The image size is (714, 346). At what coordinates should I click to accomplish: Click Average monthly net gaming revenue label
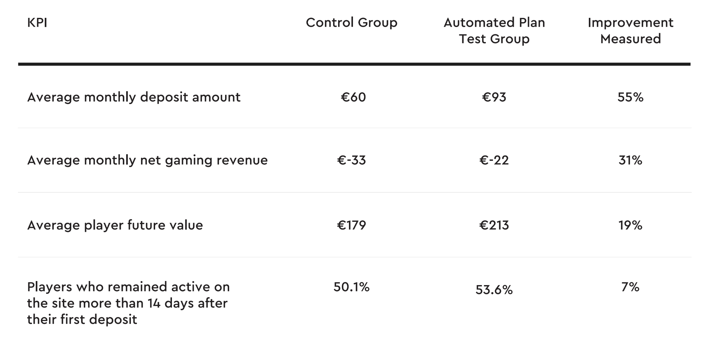147,160
